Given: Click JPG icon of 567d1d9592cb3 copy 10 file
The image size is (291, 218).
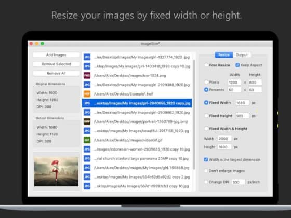Looking at the screenshot, I should (x=87, y=186).
